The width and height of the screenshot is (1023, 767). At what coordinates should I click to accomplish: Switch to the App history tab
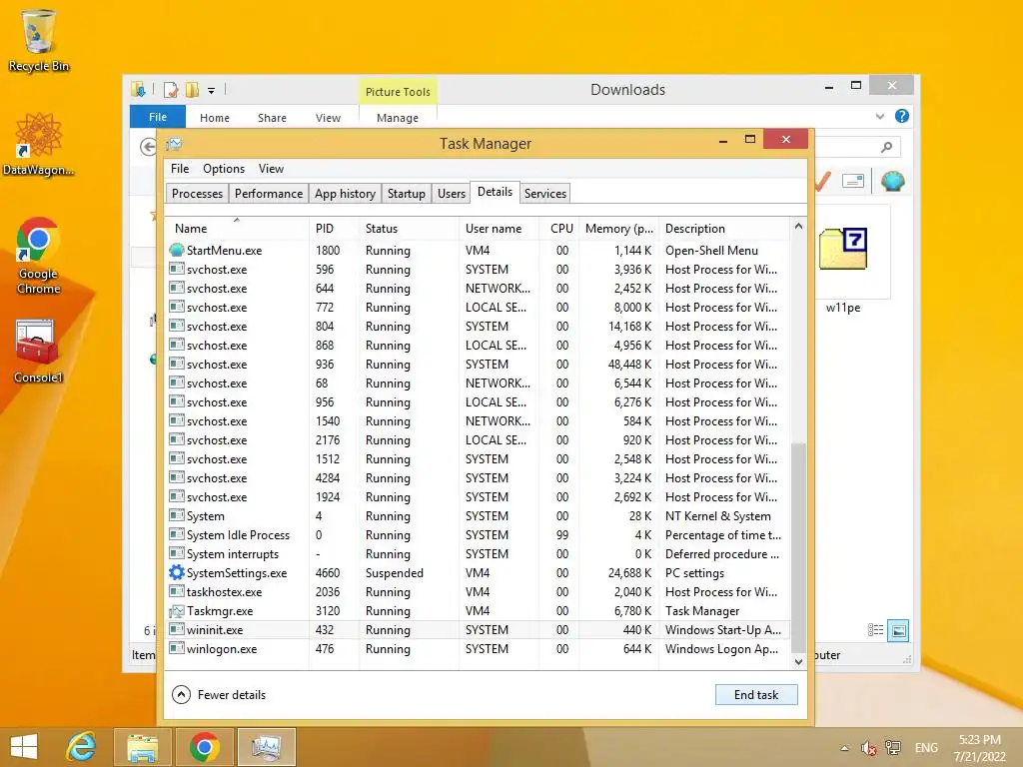click(x=345, y=193)
